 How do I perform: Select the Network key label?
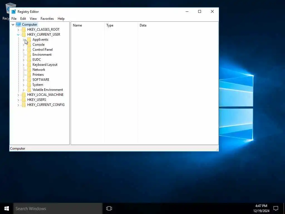click(x=39, y=69)
